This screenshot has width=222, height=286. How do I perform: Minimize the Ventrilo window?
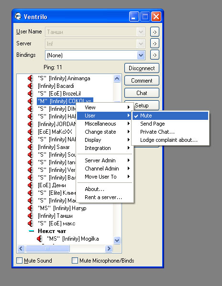(x=134, y=17)
